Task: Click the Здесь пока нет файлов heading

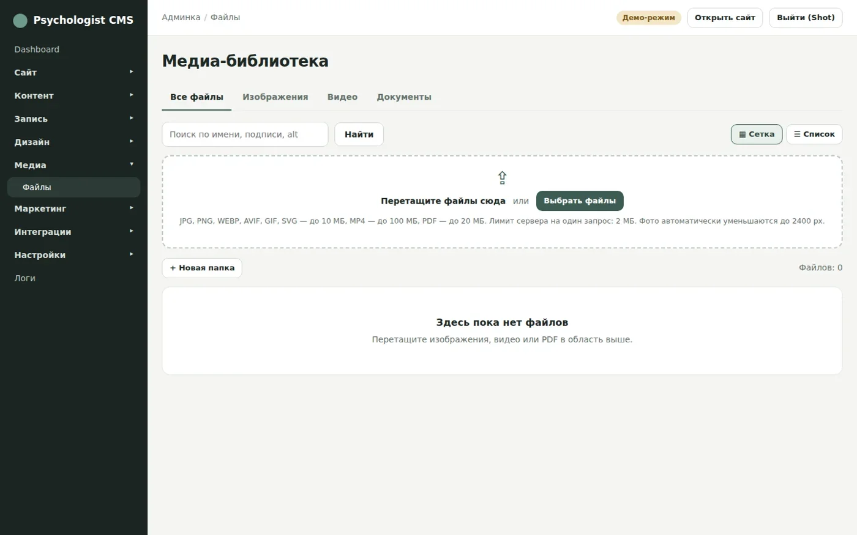Action: (x=502, y=322)
